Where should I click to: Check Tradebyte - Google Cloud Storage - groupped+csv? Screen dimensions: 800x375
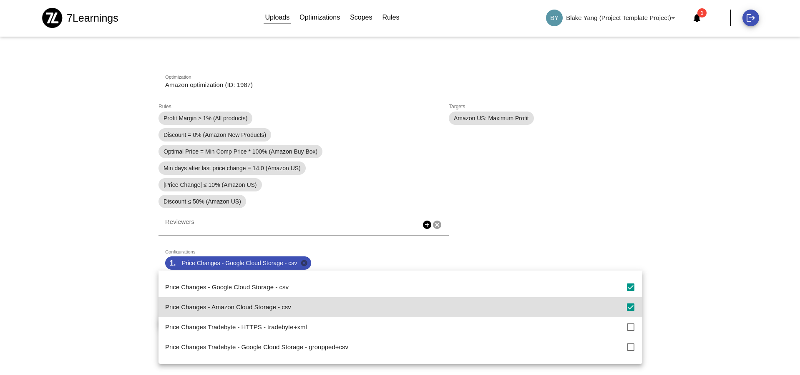631,347
